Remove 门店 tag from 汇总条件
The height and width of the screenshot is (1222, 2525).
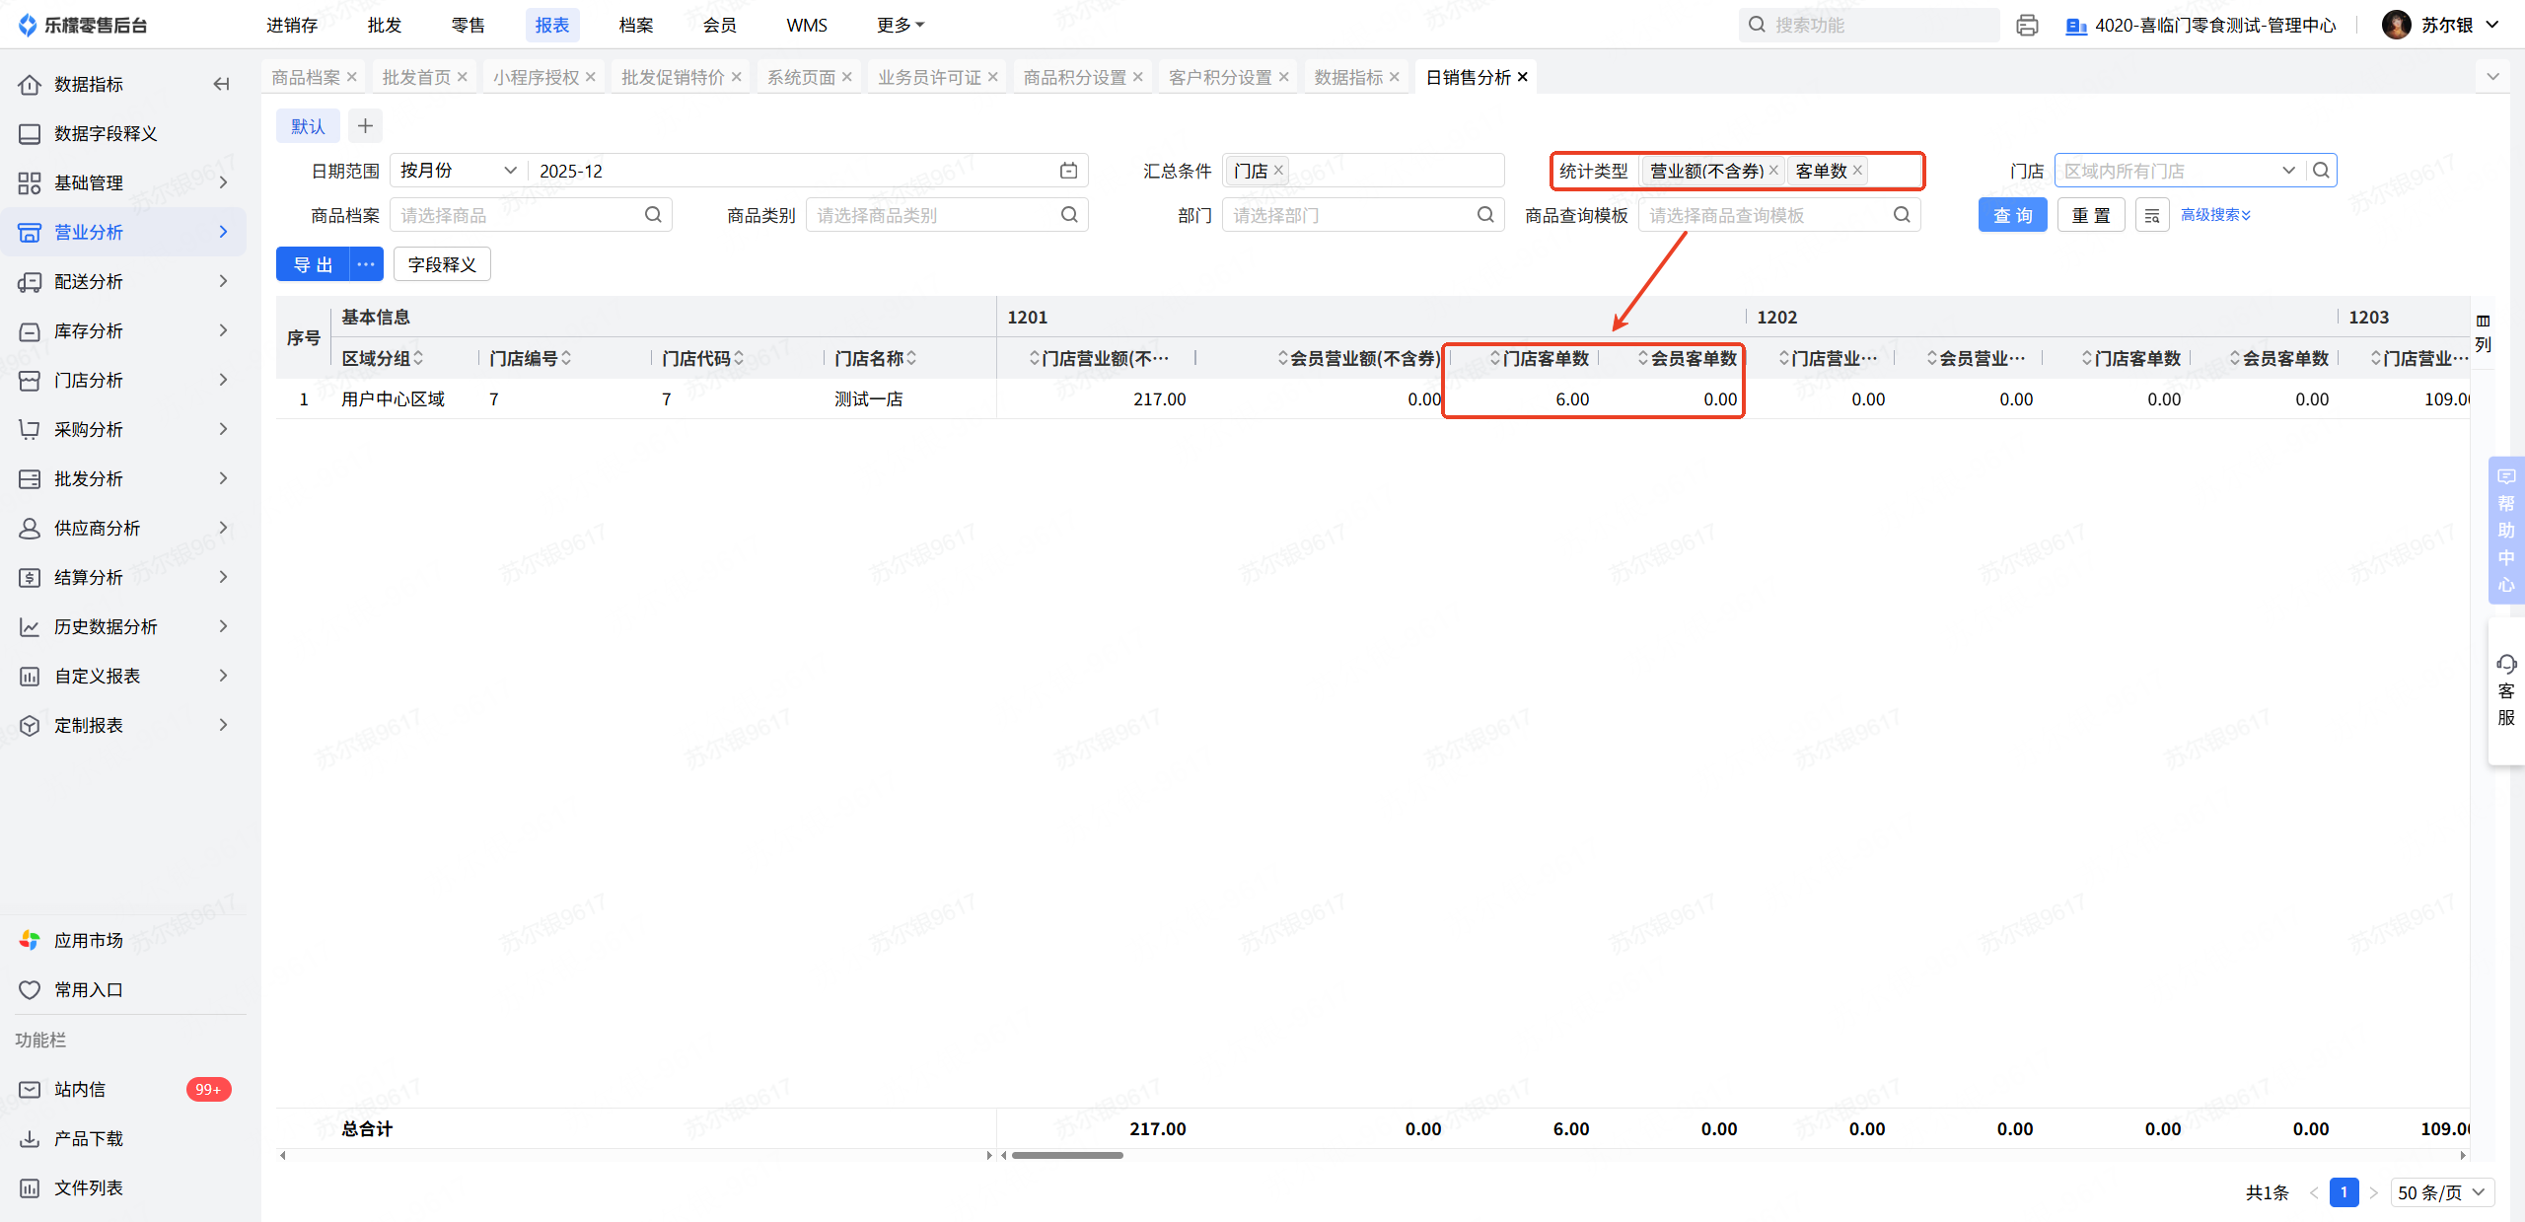(1278, 170)
